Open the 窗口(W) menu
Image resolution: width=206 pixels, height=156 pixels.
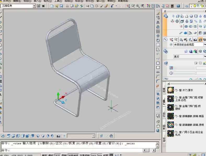[x=101, y=1]
